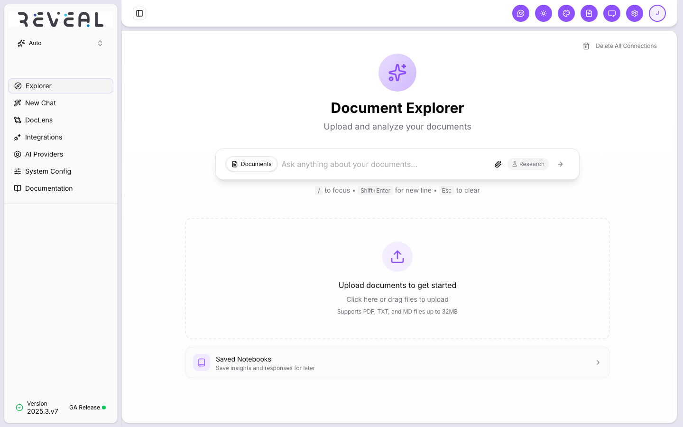Click the send arrow icon

[560, 164]
